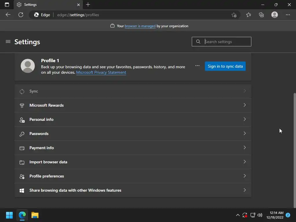Screen dimensions: 296x222
Task: Expand the Share browsing data chevron
Action: pyautogui.click(x=245, y=190)
